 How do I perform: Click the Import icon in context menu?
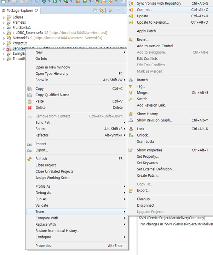point(29,144)
